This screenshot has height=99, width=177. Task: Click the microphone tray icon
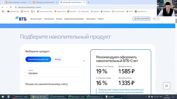[x=149, y=97]
